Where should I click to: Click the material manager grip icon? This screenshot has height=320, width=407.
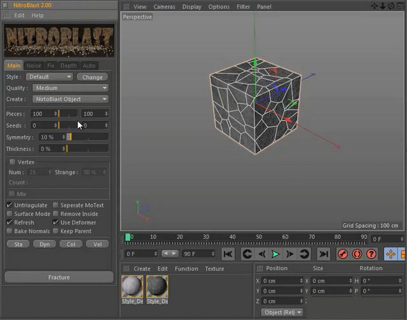126,268
